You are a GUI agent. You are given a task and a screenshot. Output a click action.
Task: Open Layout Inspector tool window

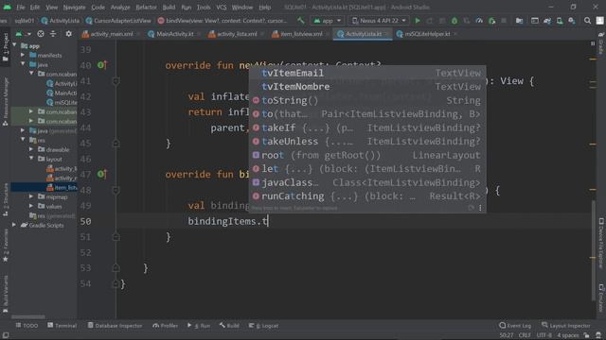tap(565, 326)
